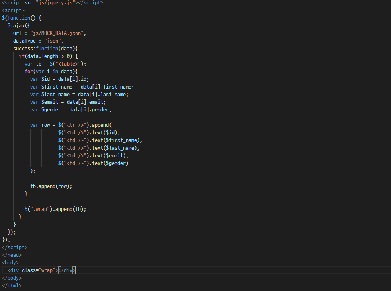
Task: Click the .text($last_name) cell line
Action: (99, 148)
